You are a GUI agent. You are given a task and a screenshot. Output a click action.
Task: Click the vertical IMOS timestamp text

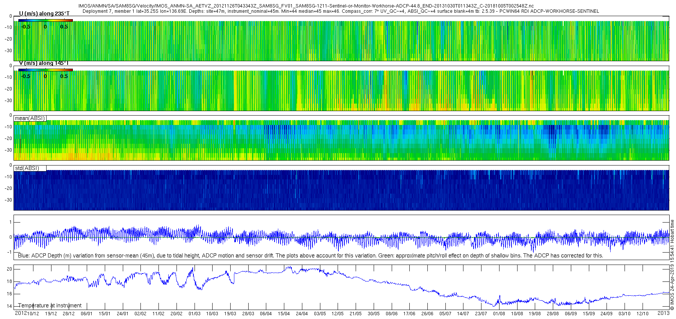pyautogui.click(x=672, y=265)
